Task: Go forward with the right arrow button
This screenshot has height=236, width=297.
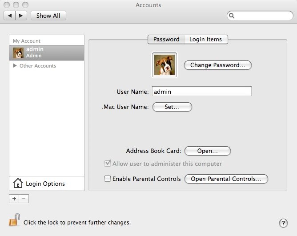Action: tap(21, 16)
